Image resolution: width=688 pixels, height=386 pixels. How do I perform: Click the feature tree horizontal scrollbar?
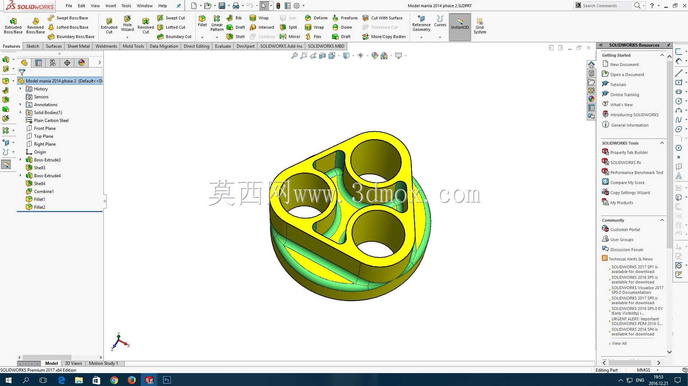click(x=47, y=357)
